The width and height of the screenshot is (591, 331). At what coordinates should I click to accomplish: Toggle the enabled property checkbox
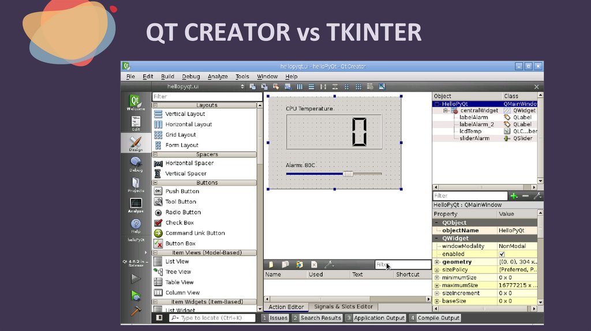(502, 254)
